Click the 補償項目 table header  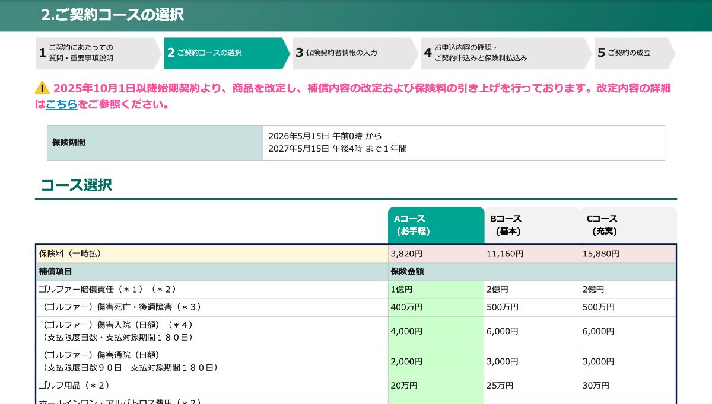pyautogui.click(x=56, y=271)
